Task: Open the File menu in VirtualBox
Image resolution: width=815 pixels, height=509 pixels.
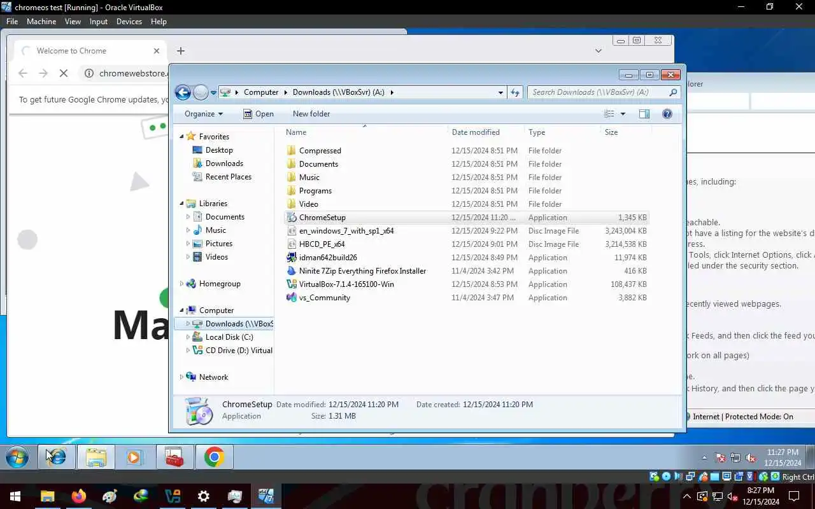Action: pyautogui.click(x=12, y=21)
